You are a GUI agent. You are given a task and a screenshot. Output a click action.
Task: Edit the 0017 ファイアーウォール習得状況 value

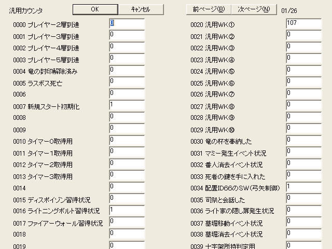tap(127, 222)
